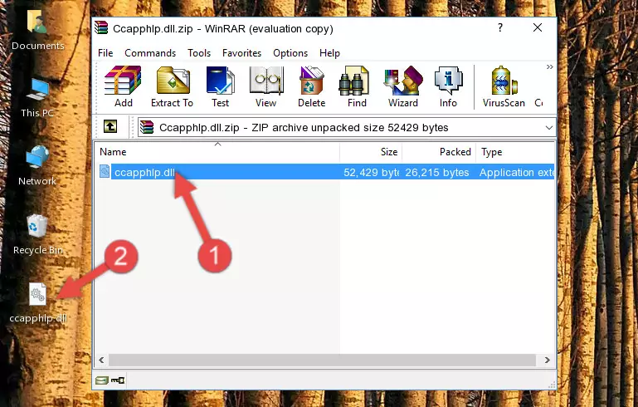Go up one folder level using the arrow icon

[x=110, y=127]
